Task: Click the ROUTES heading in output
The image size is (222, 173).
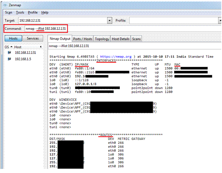Action: 106,135
